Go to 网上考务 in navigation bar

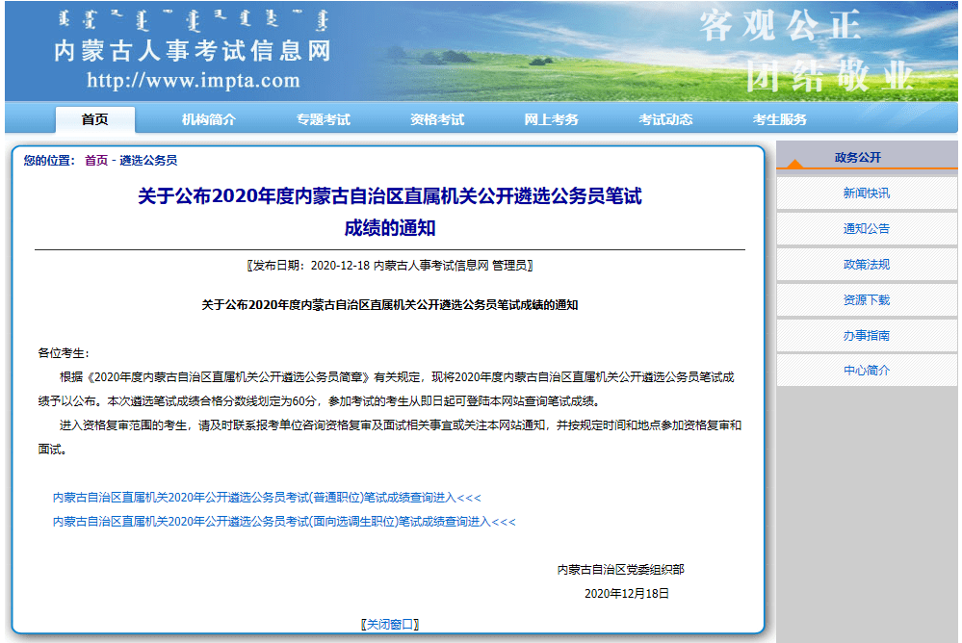click(x=552, y=119)
